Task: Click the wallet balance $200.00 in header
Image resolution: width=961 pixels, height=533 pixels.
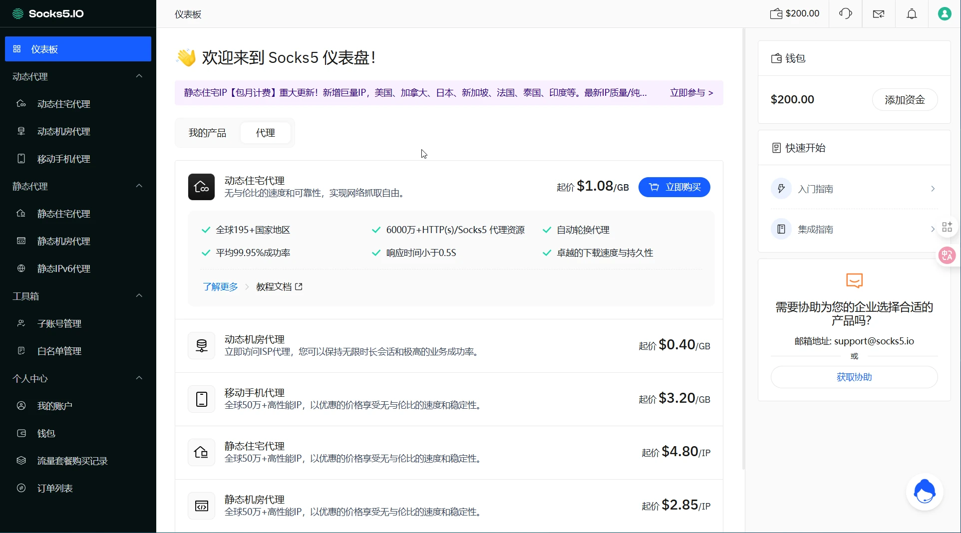Action: tap(795, 13)
